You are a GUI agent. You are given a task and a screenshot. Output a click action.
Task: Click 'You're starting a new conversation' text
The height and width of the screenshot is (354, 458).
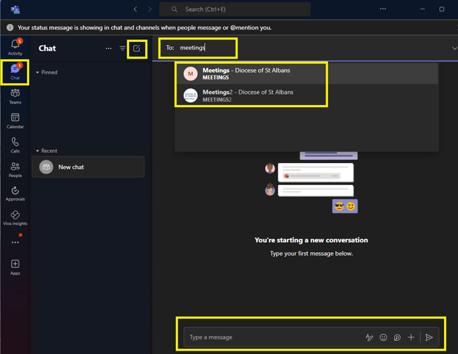click(311, 240)
